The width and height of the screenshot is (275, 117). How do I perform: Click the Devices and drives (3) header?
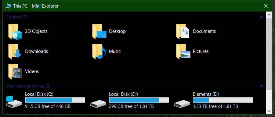pyautogui.click(x=28, y=86)
